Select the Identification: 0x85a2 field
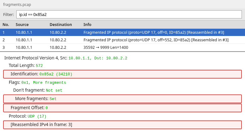The width and height of the screenshot is (245, 132). 122,74
